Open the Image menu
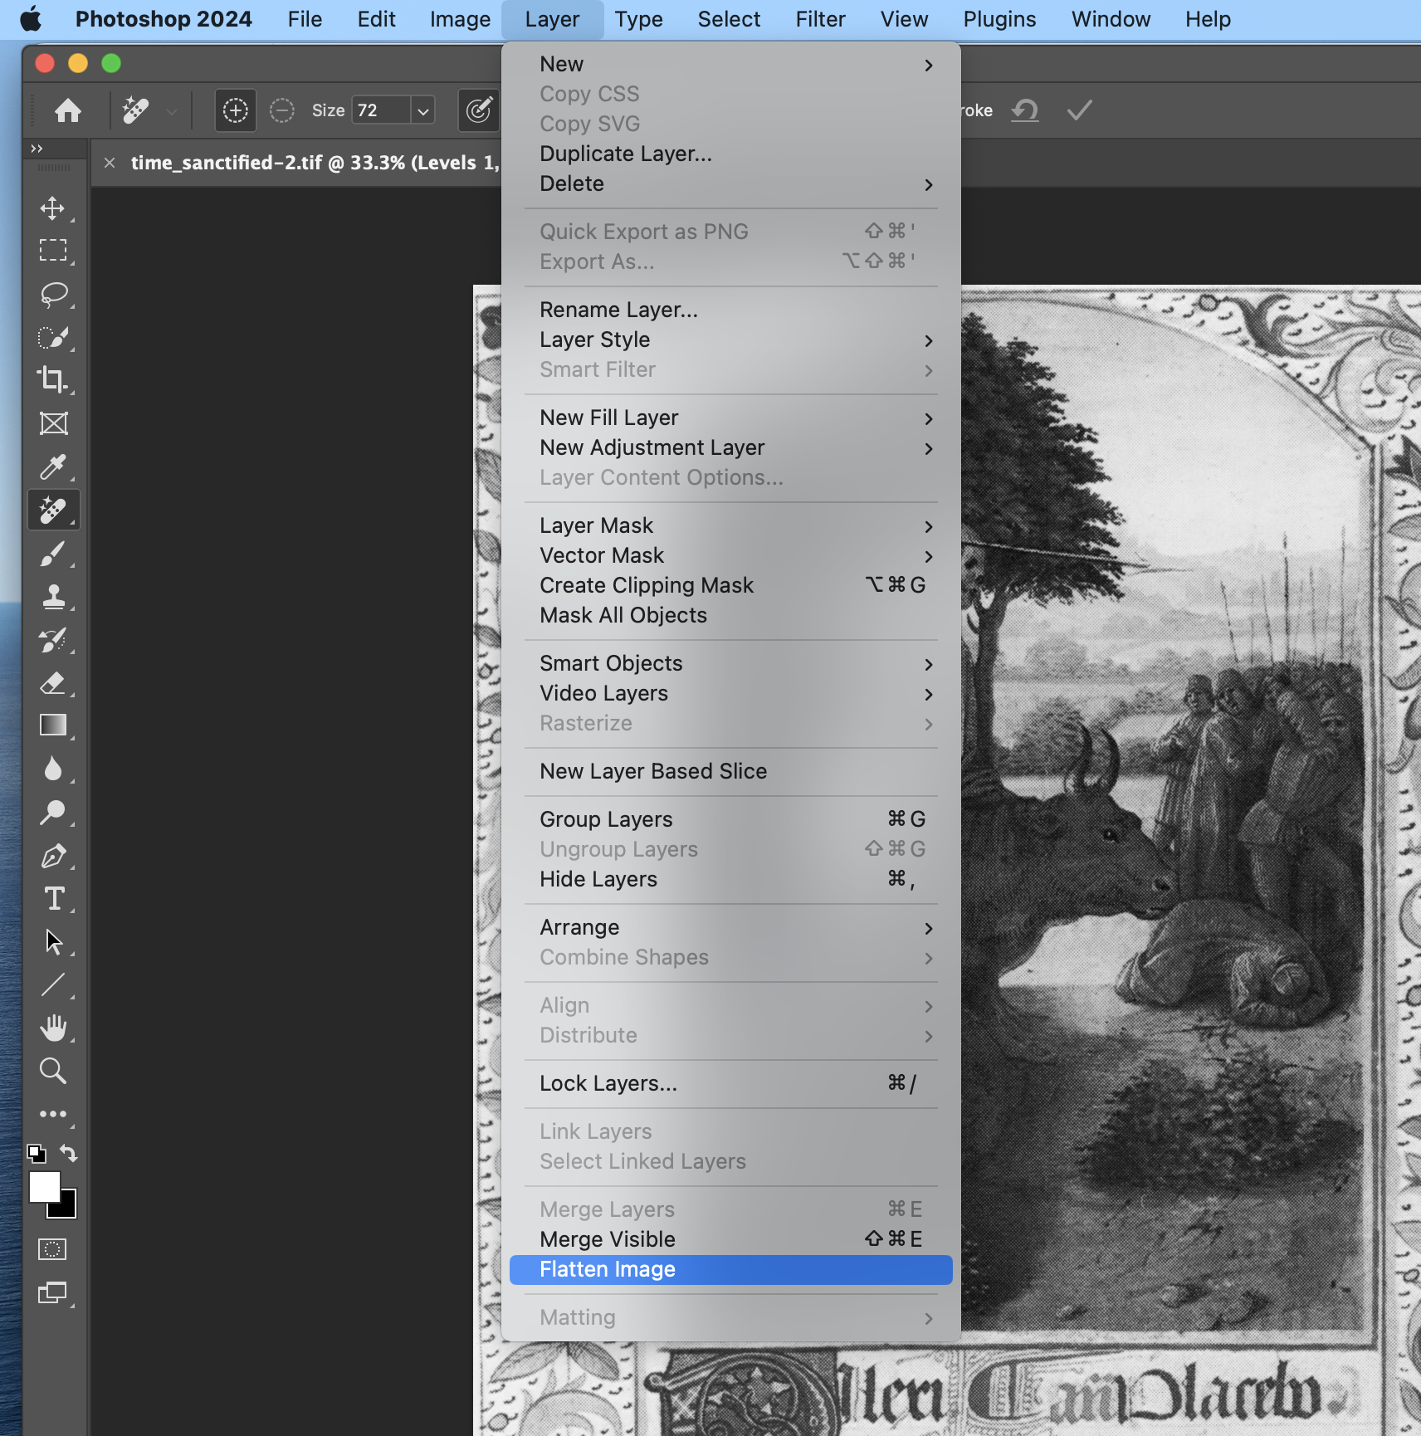Viewport: 1421px width, 1436px height. pos(460,19)
